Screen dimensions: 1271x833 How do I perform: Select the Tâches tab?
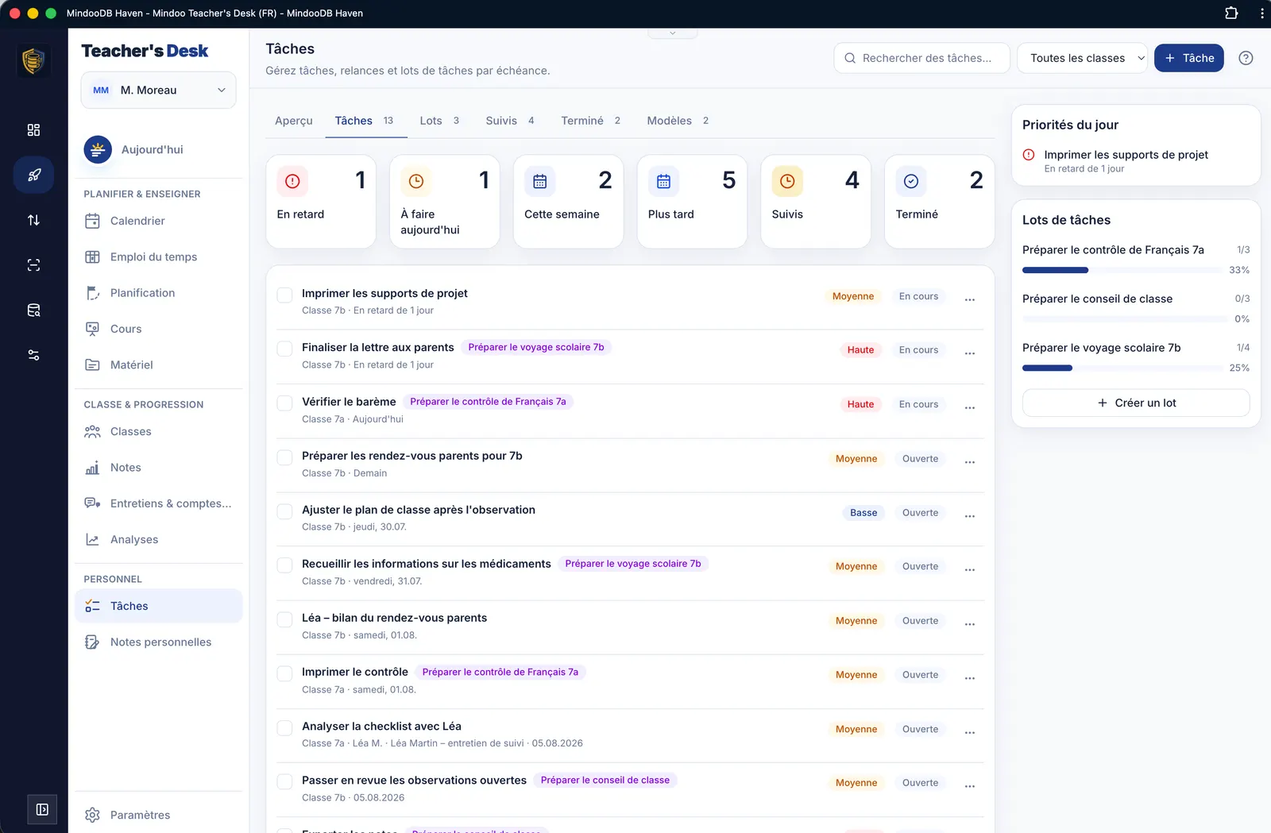[x=365, y=121]
